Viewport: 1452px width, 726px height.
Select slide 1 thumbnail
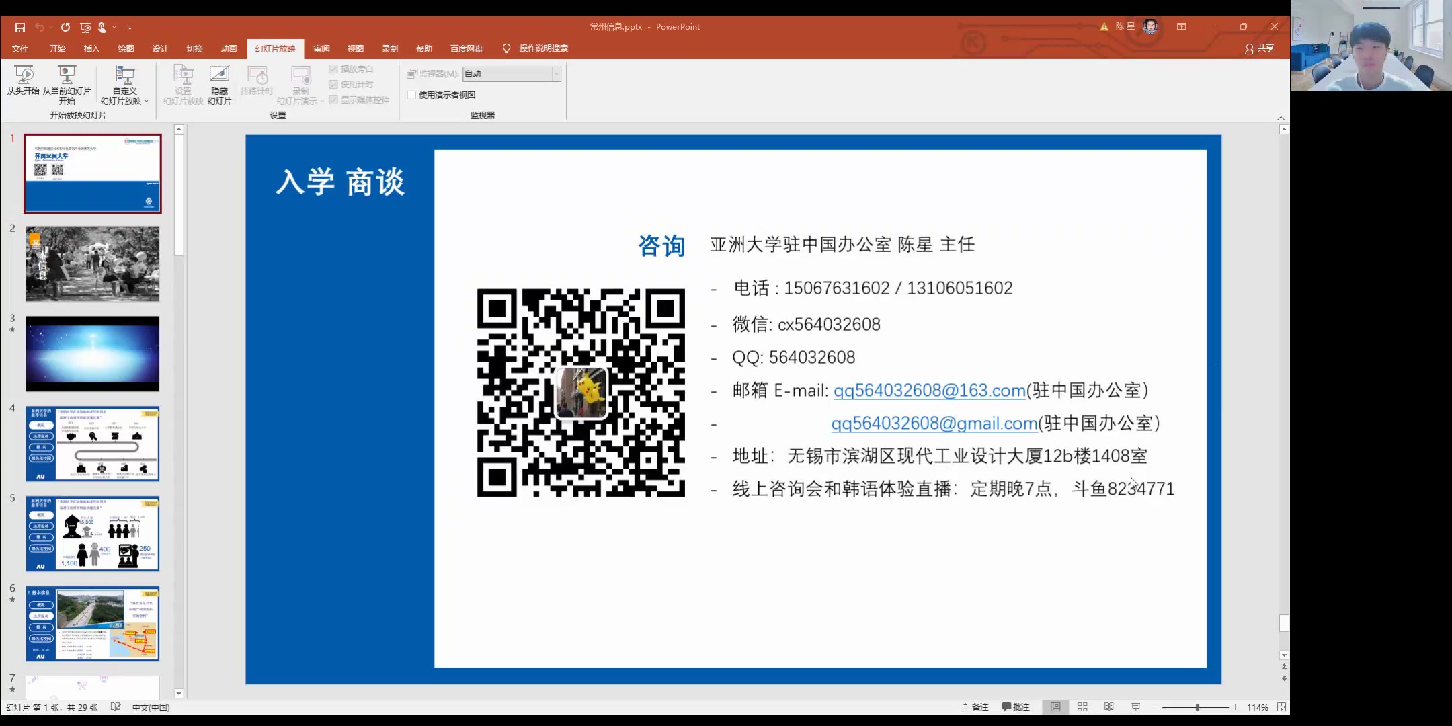tap(93, 173)
